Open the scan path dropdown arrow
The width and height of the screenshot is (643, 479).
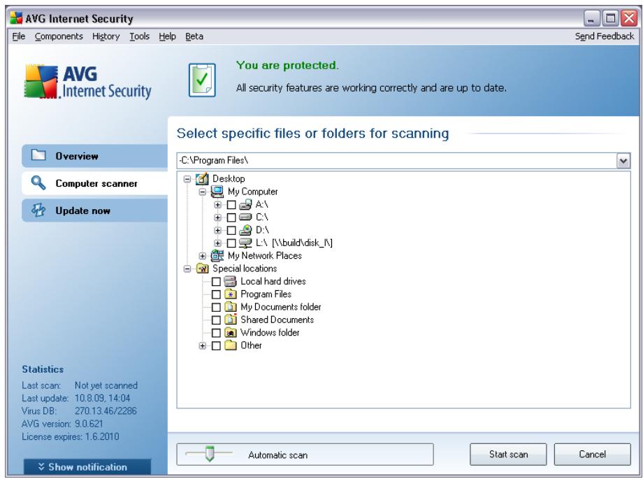pyautogui.click(x=623, y=161)
